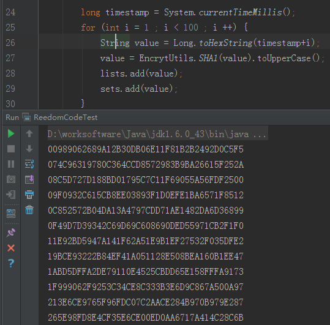Open help via the question mark icon
The image size is (330, 325).
point(11,263)
